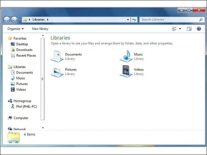This screenshot has width=207, height=155.
Task: Click the Documents Library label in main pane
Action: click(x=73, y=57)
